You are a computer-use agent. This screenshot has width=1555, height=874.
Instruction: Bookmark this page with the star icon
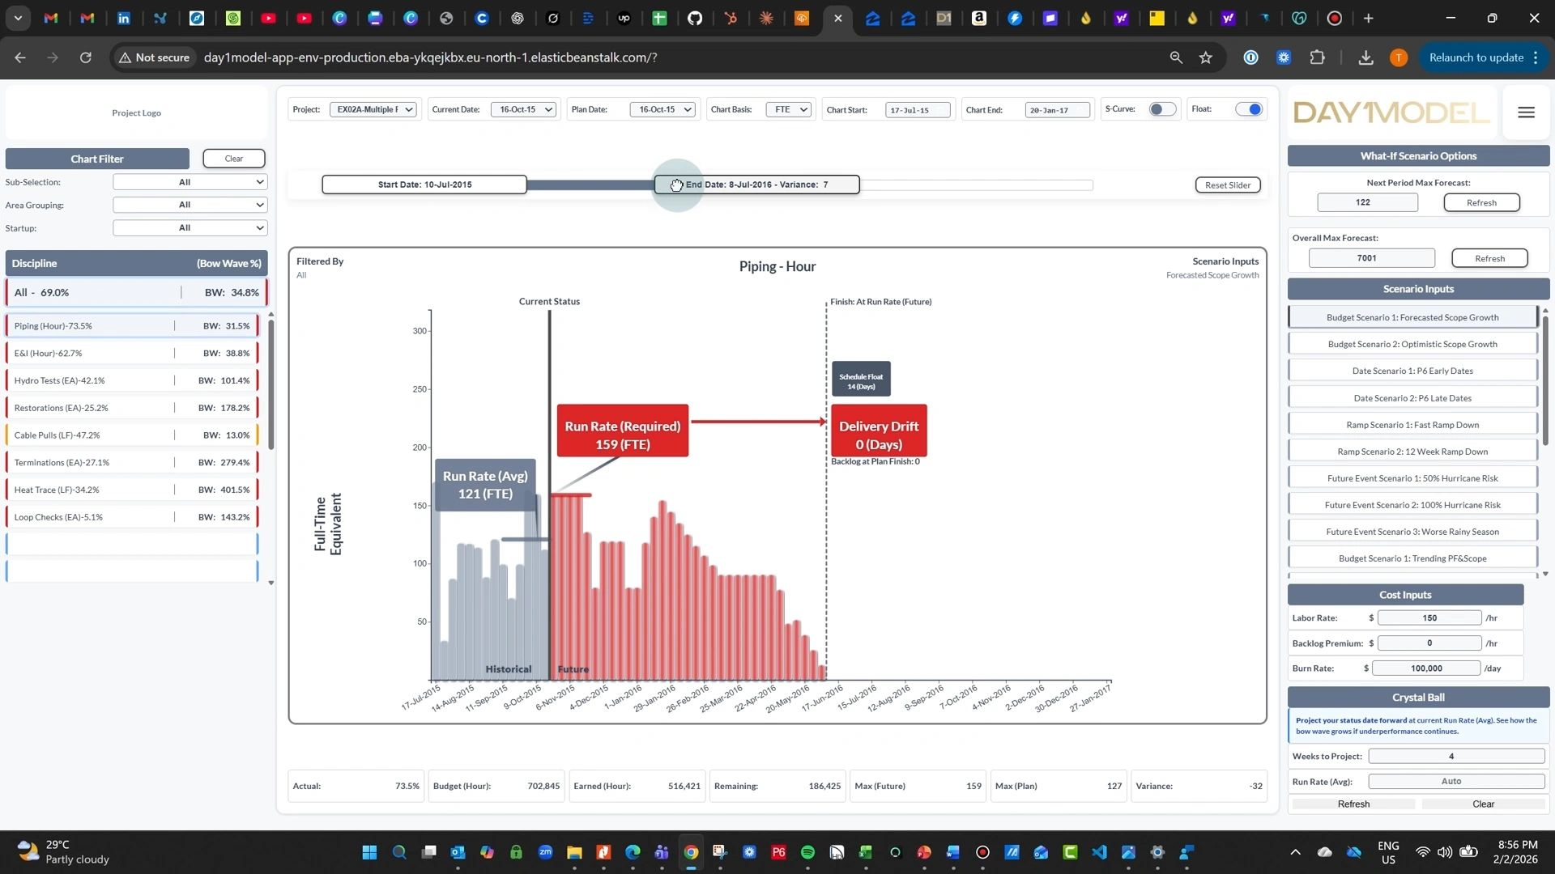(x=1206, y=57)
